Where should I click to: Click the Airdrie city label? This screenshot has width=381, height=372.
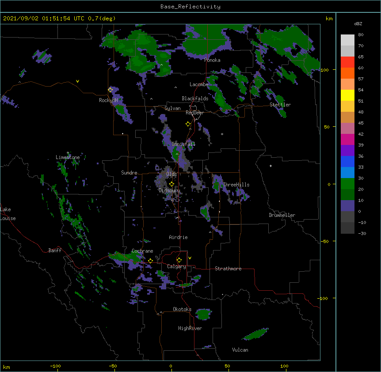178,237
